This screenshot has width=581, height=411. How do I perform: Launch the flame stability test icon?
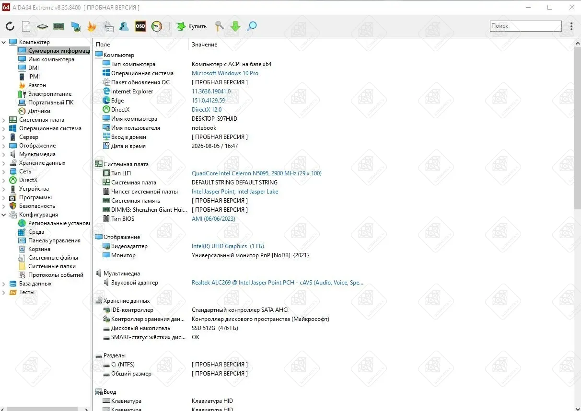[x=92, y=26]
